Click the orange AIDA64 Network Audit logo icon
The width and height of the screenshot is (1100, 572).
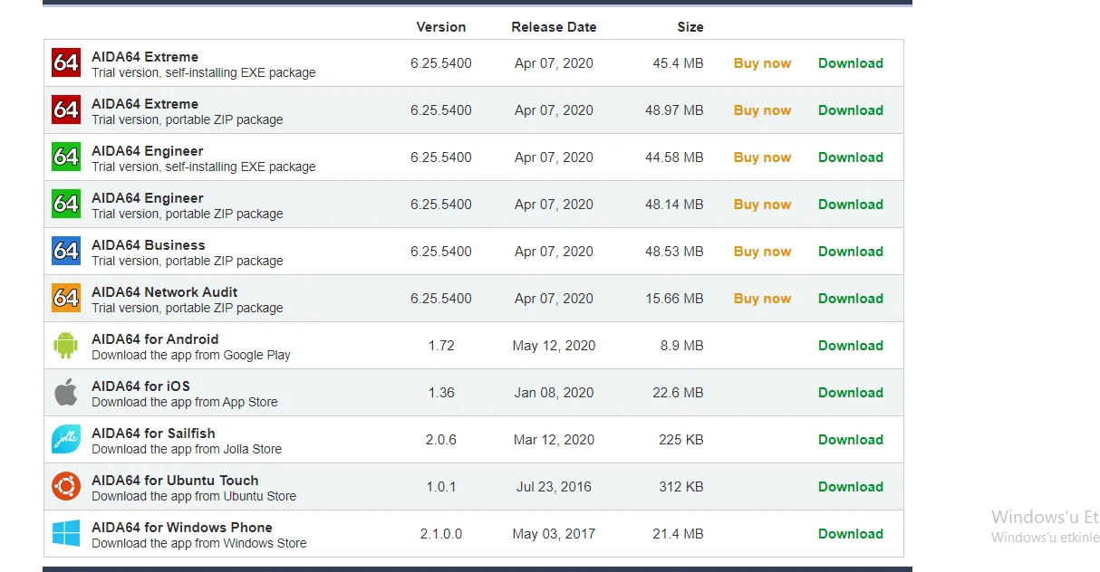point(65,298)
